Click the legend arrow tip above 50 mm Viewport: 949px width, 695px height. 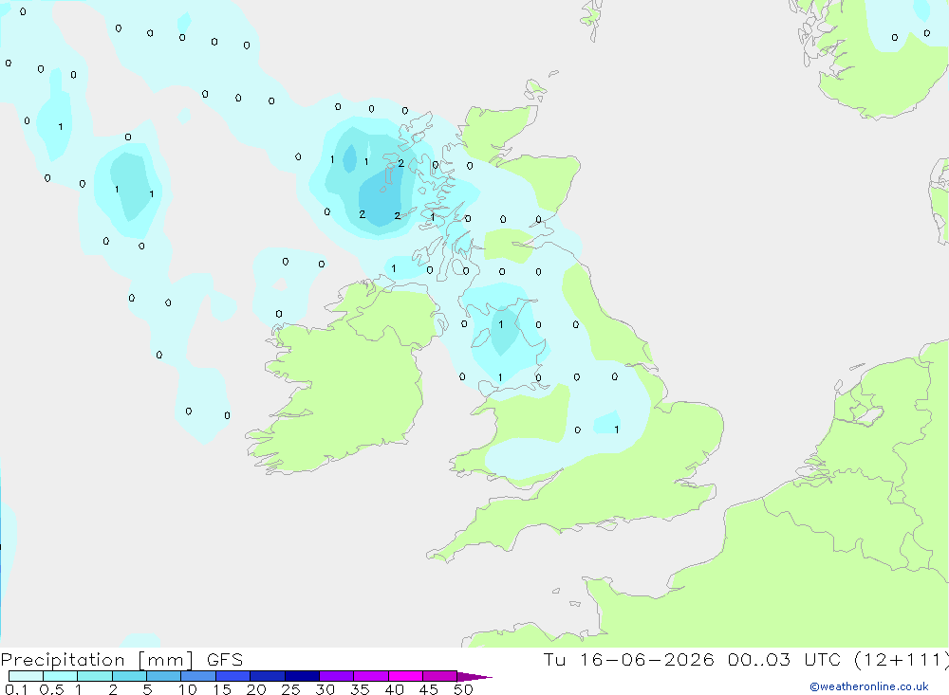click(x=474, y=677)
